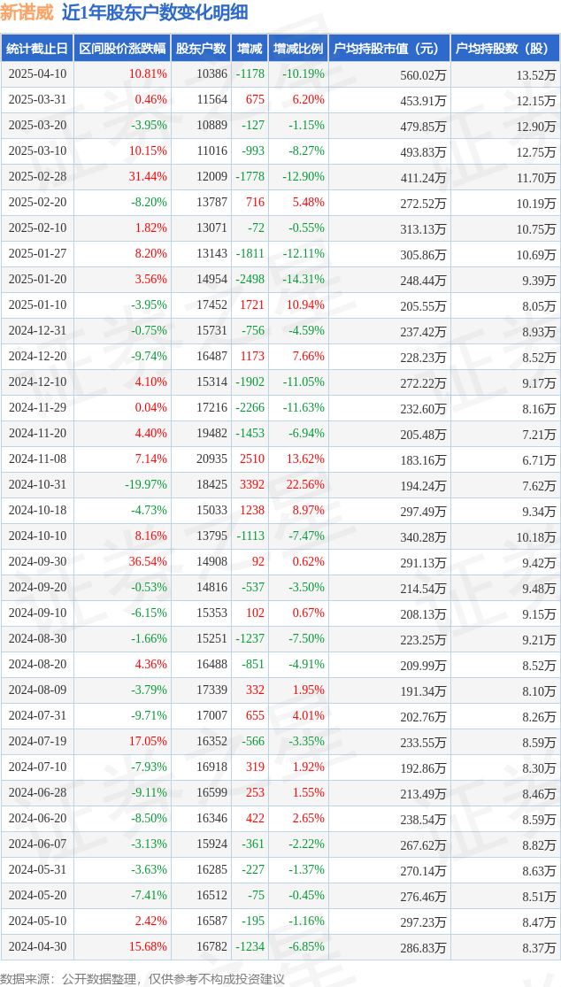
Task: Click the 560.02万 market value cell
Action: point(423,74)
